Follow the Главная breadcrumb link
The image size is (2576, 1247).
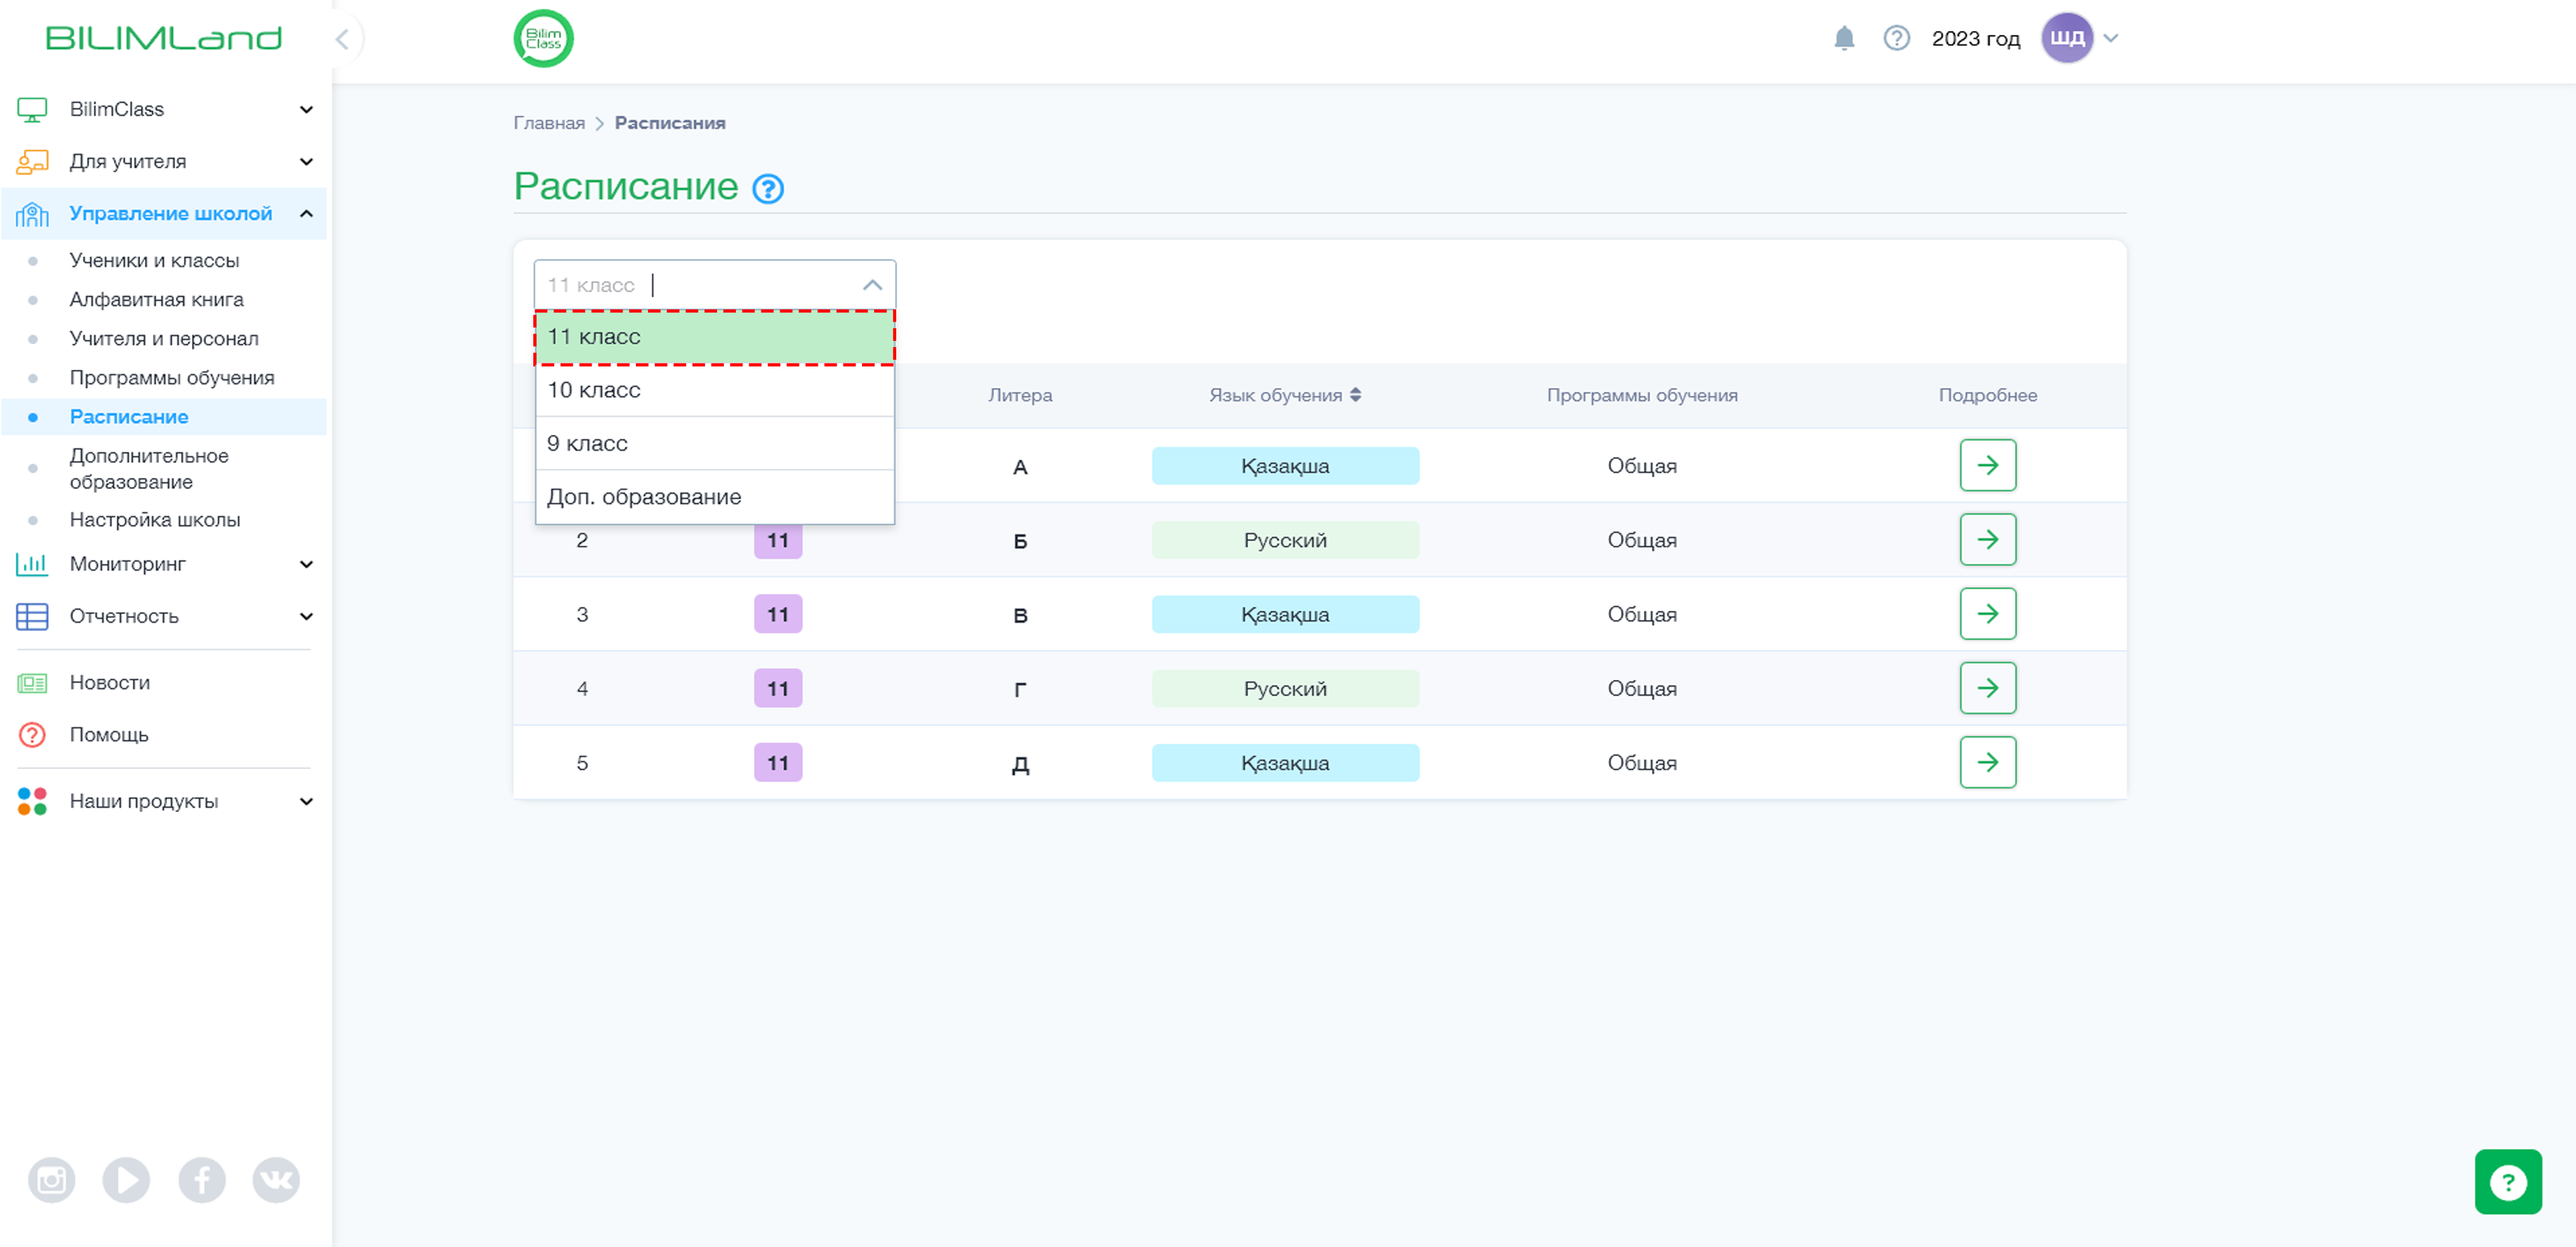click(549, 123)
